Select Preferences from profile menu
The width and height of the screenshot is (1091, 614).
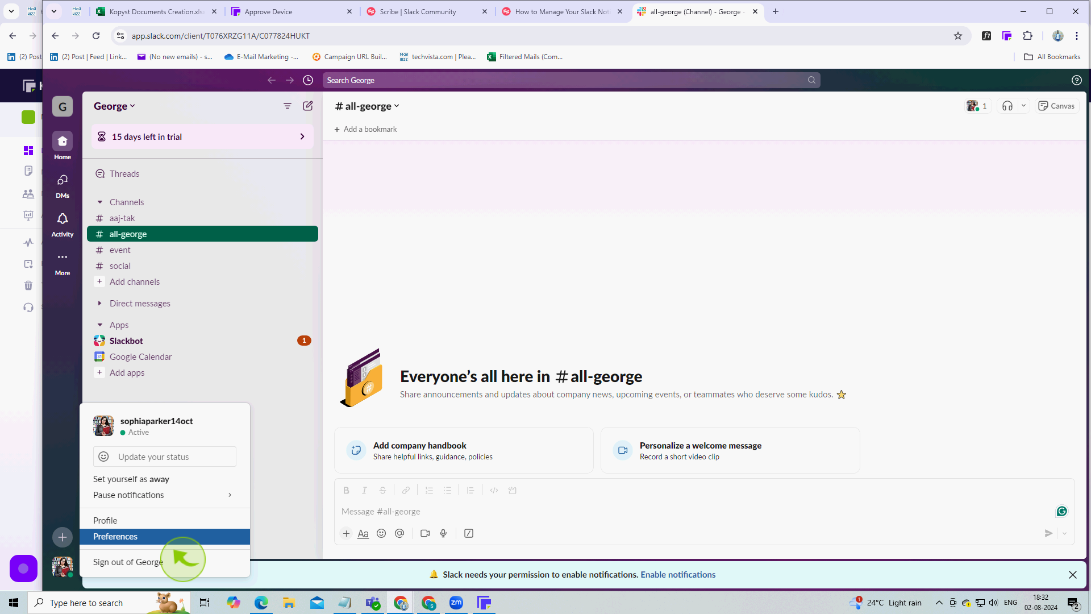coord(115,536)
